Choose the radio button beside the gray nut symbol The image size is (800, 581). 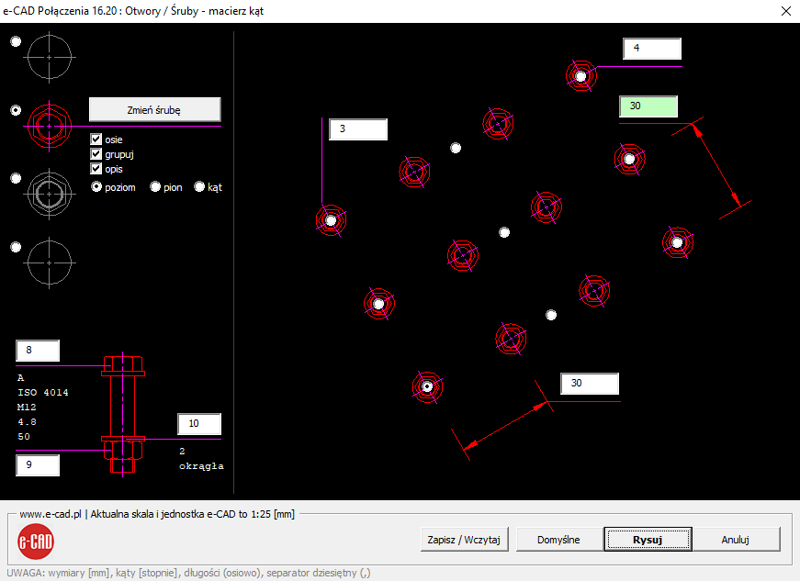tap(16, 178)
